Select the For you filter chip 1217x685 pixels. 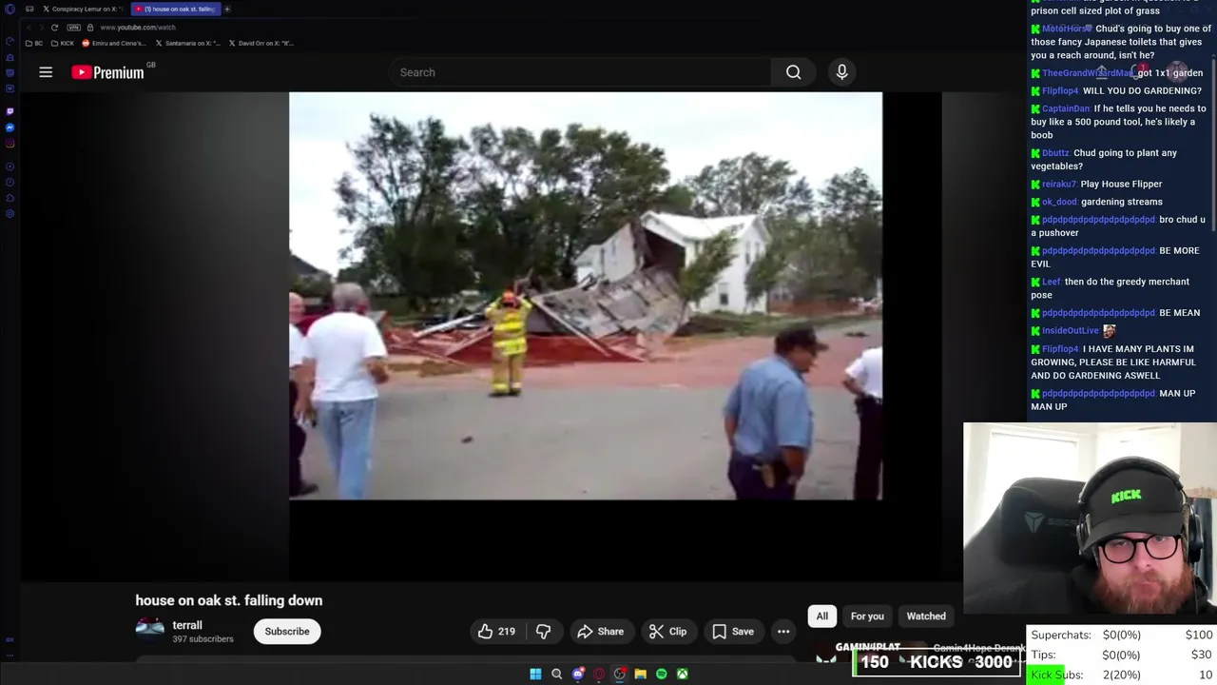[867, 616]
